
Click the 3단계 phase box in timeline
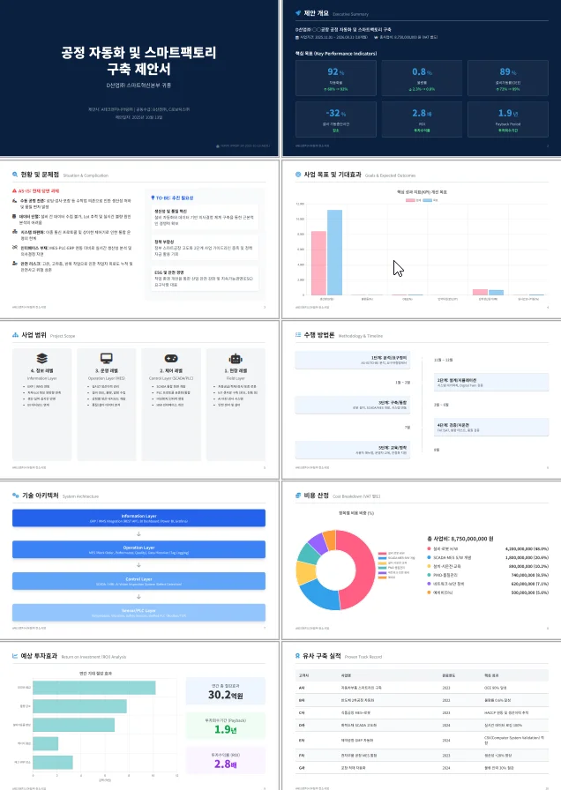pyautogui.click(x=352, y=405)
